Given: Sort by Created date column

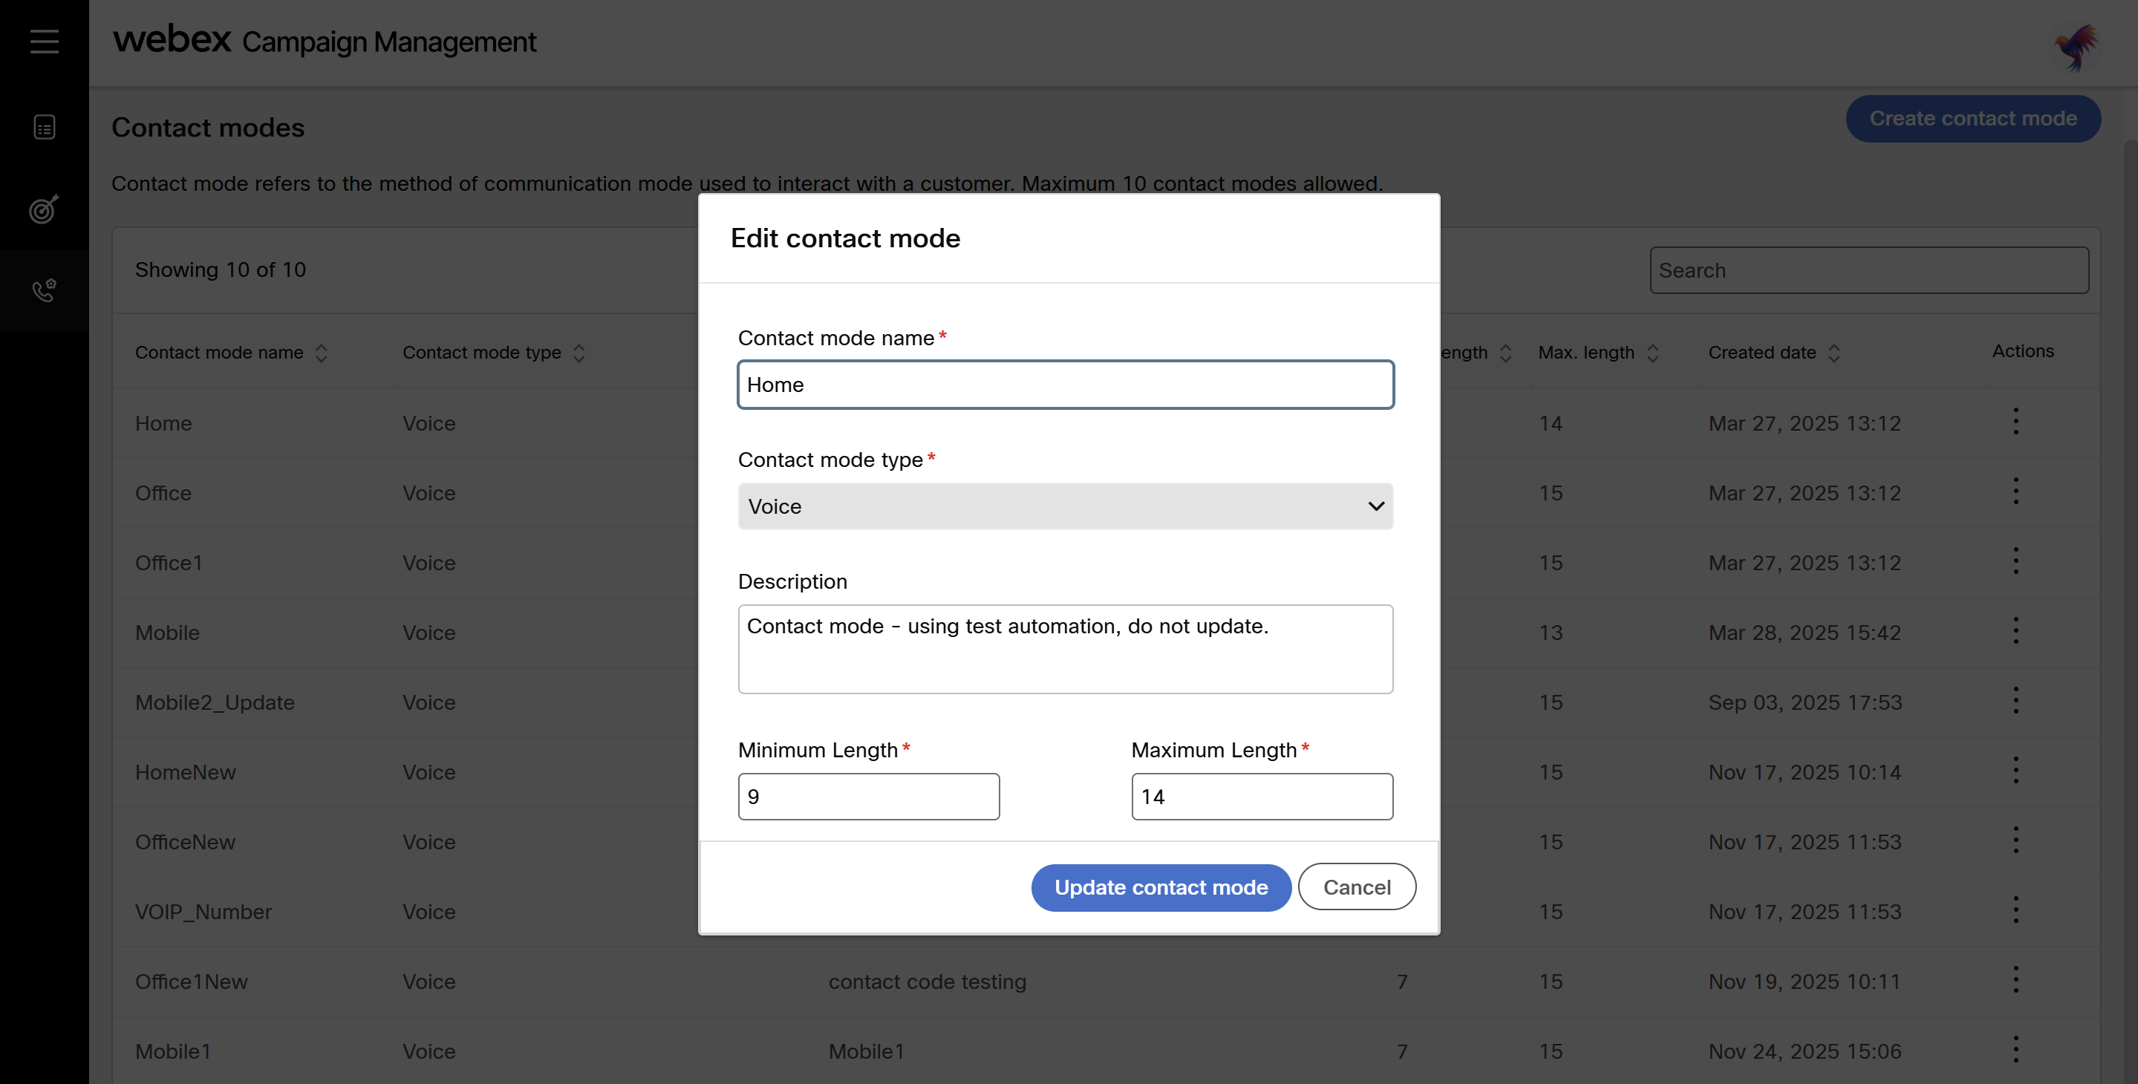Looking at the screenshot, I should point(1834,353).
